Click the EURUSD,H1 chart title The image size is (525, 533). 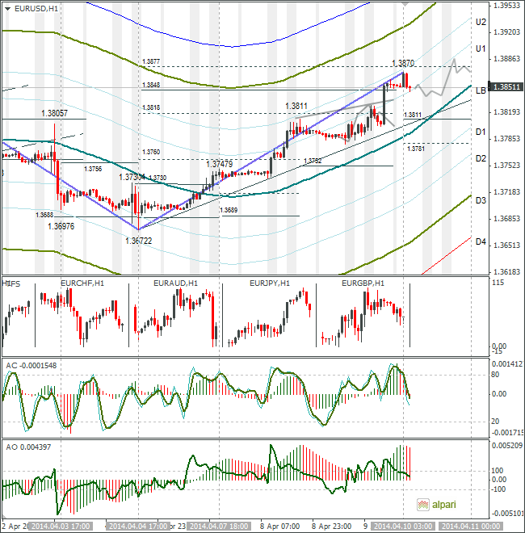(x=36, y=9)
